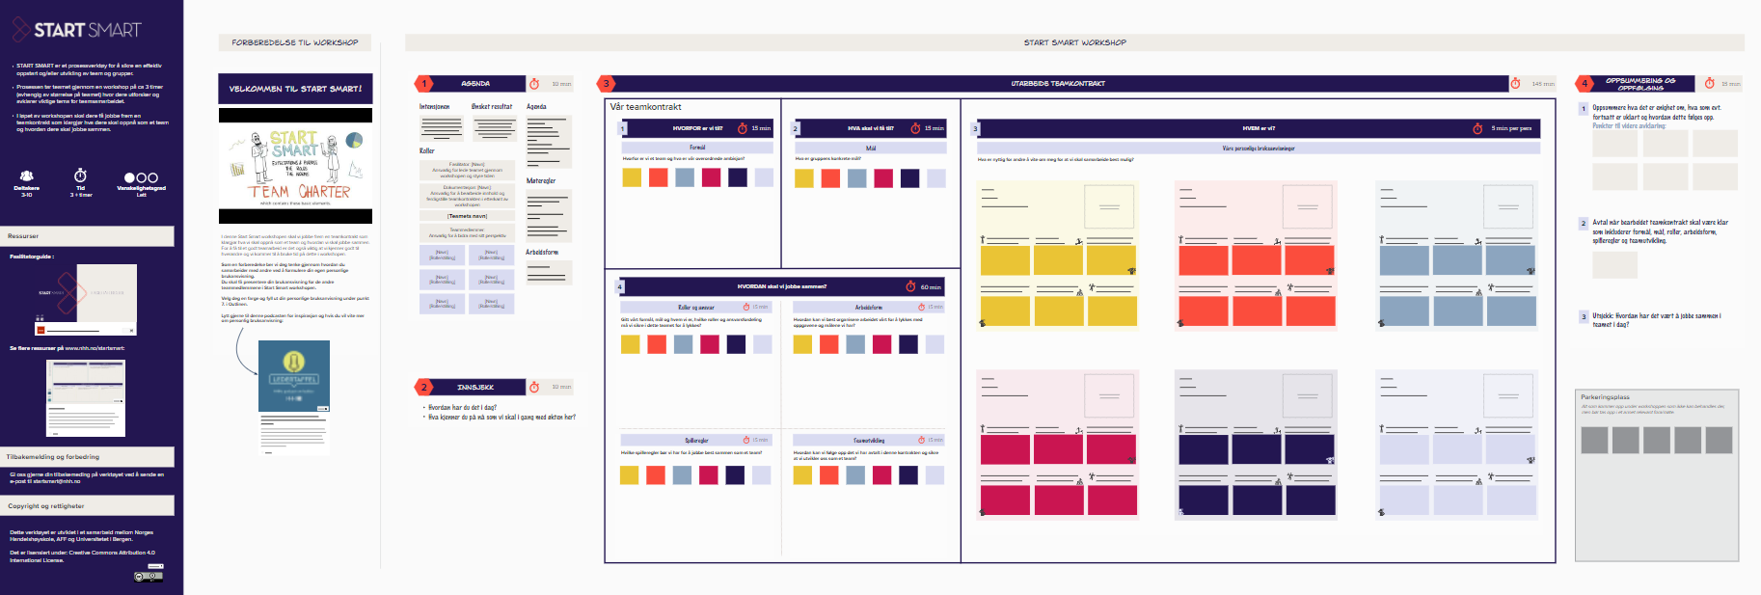Viewport: 1761px width, 595px height.
Task: Click the timer icon in Agenda header
Action: pos(534,84)
